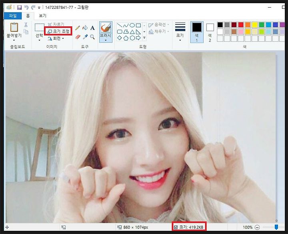Viewport: 288px width, 234px height.
Task: Pick the red color swatch
Action: (241, 25)
